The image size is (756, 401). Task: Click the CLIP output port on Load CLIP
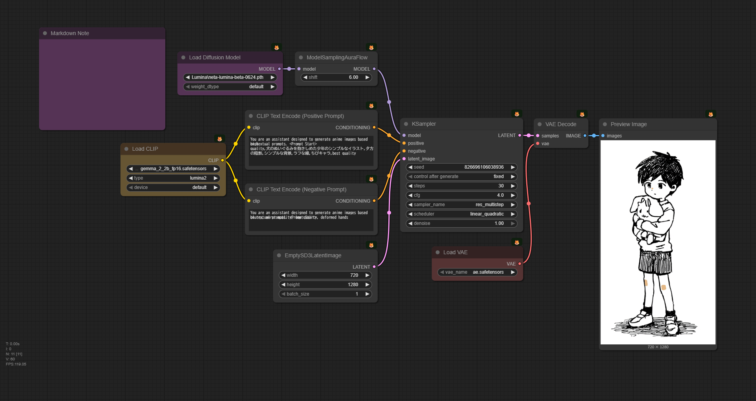(222, 160)
